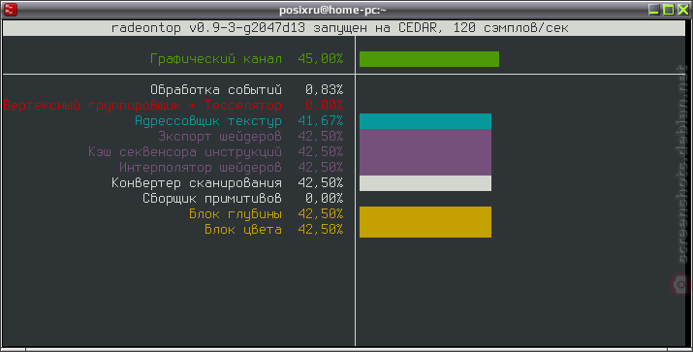
Task: Close the posixru@home-pc terminal window
Action: pyautogui.click(x=683, y=10)
